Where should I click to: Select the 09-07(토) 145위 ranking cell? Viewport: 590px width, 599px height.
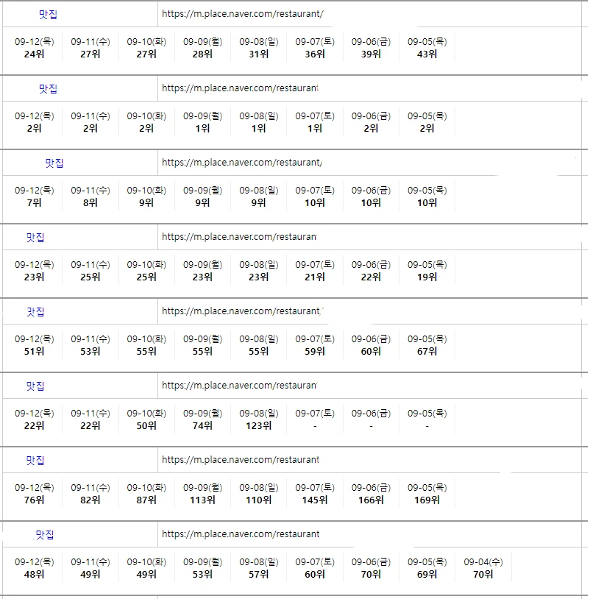(315, 494)
